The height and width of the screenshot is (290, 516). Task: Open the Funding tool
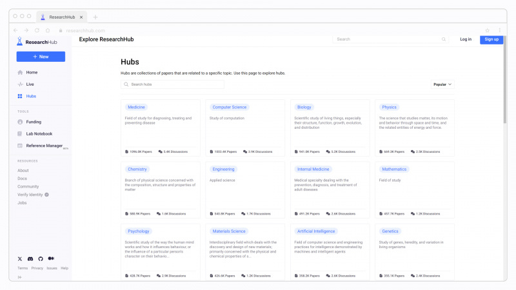coord(34,122)
